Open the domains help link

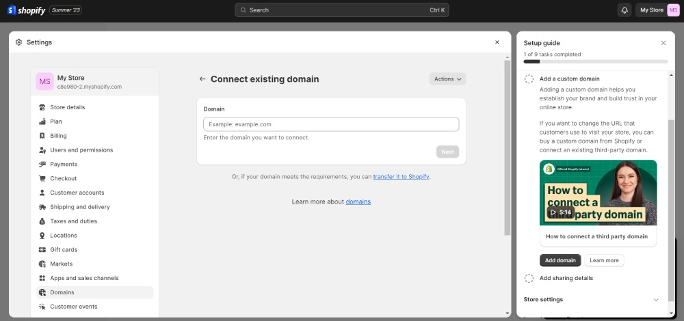click(358, 201)
